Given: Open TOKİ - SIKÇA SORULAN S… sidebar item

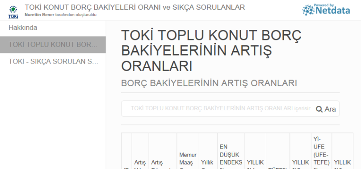Looking at the screenshot, I should tap(53, 61).
